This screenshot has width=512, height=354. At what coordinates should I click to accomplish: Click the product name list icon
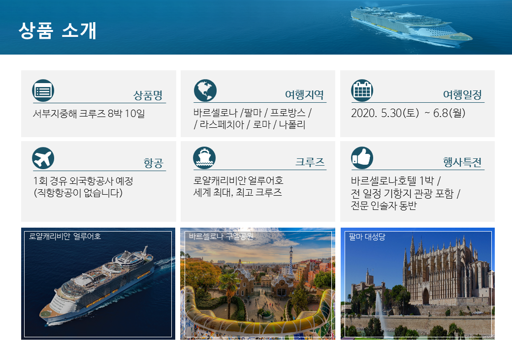43,90
